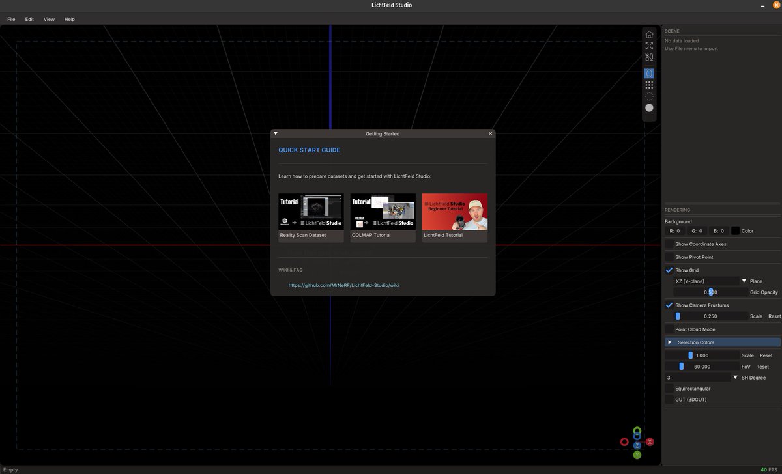Click the hollow green ring atop orientation gizmo
Viewport: 782px width, 474px height.
tap(637, 431)
